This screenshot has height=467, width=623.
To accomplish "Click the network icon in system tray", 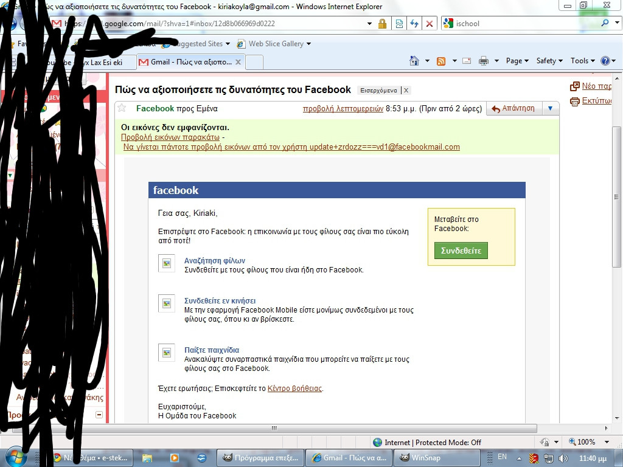I will [549, 458].
